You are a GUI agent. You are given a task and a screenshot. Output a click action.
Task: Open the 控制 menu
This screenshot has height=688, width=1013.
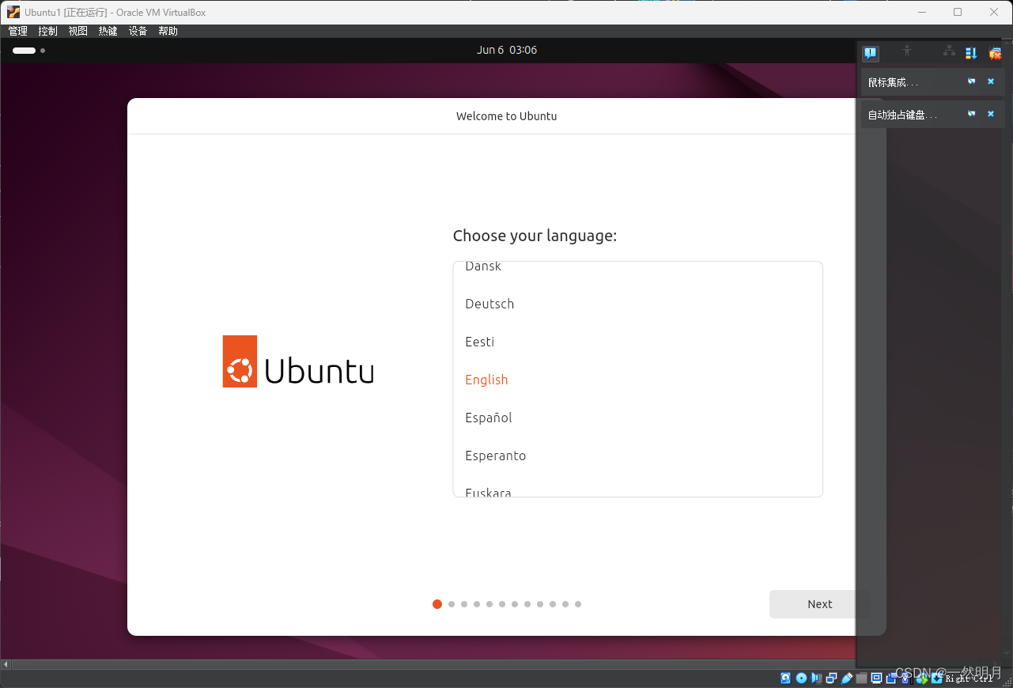click(x=48, y=31)
